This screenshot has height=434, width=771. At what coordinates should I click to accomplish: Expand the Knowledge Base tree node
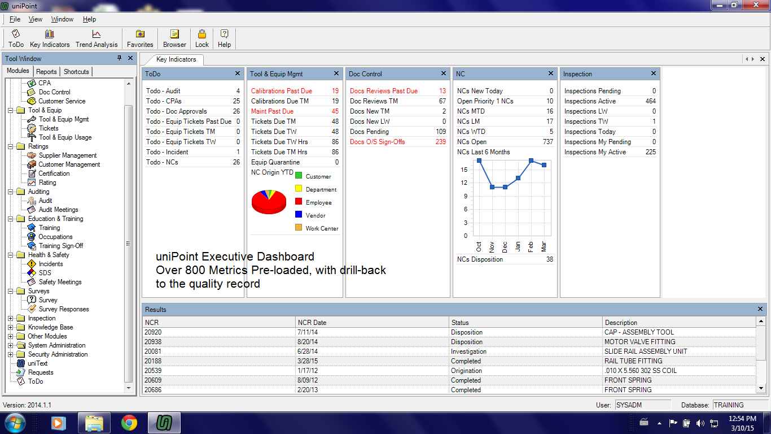[x=11, y=327]
